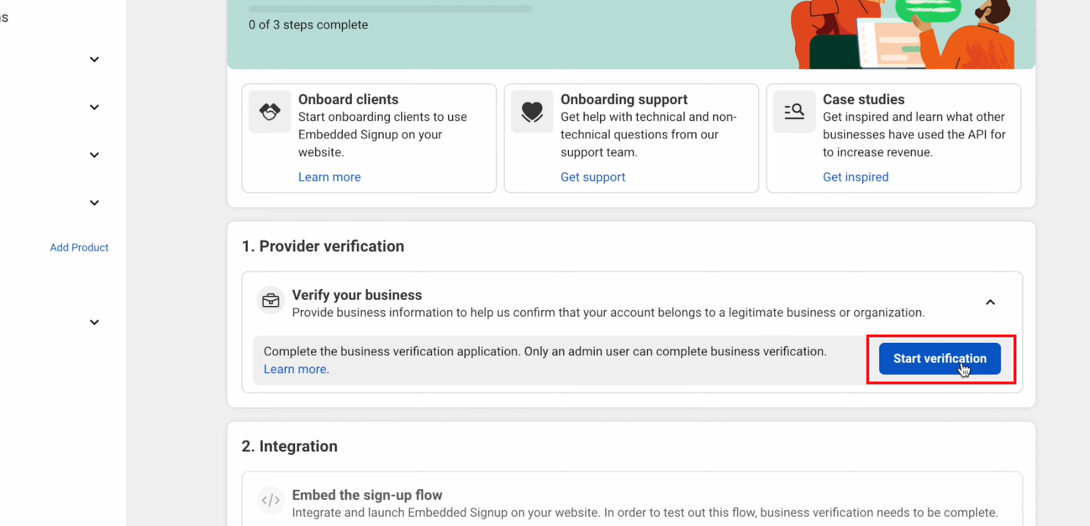This screenshot has height=526, width=1090.
Task: Open the Get inspired link
Action: tap(856, 177)
